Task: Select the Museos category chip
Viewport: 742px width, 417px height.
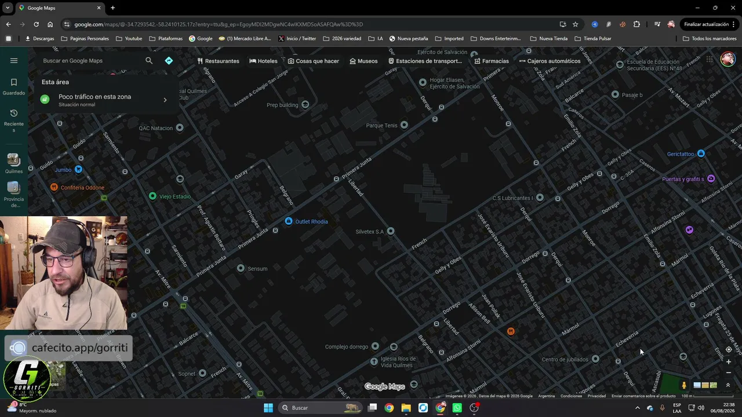Action: [x=363, y=61]
